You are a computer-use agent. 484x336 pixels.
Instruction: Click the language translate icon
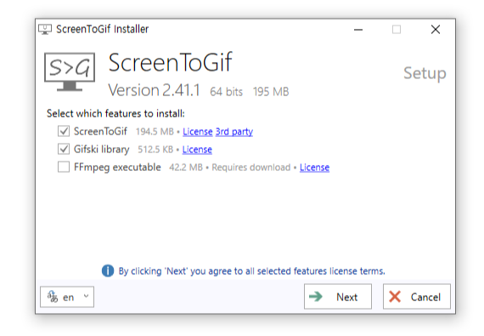click(53, 297)
